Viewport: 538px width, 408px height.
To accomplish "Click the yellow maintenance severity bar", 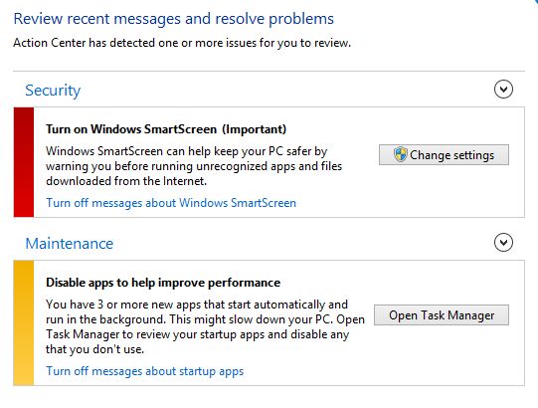I will click(x=24, y=322).
